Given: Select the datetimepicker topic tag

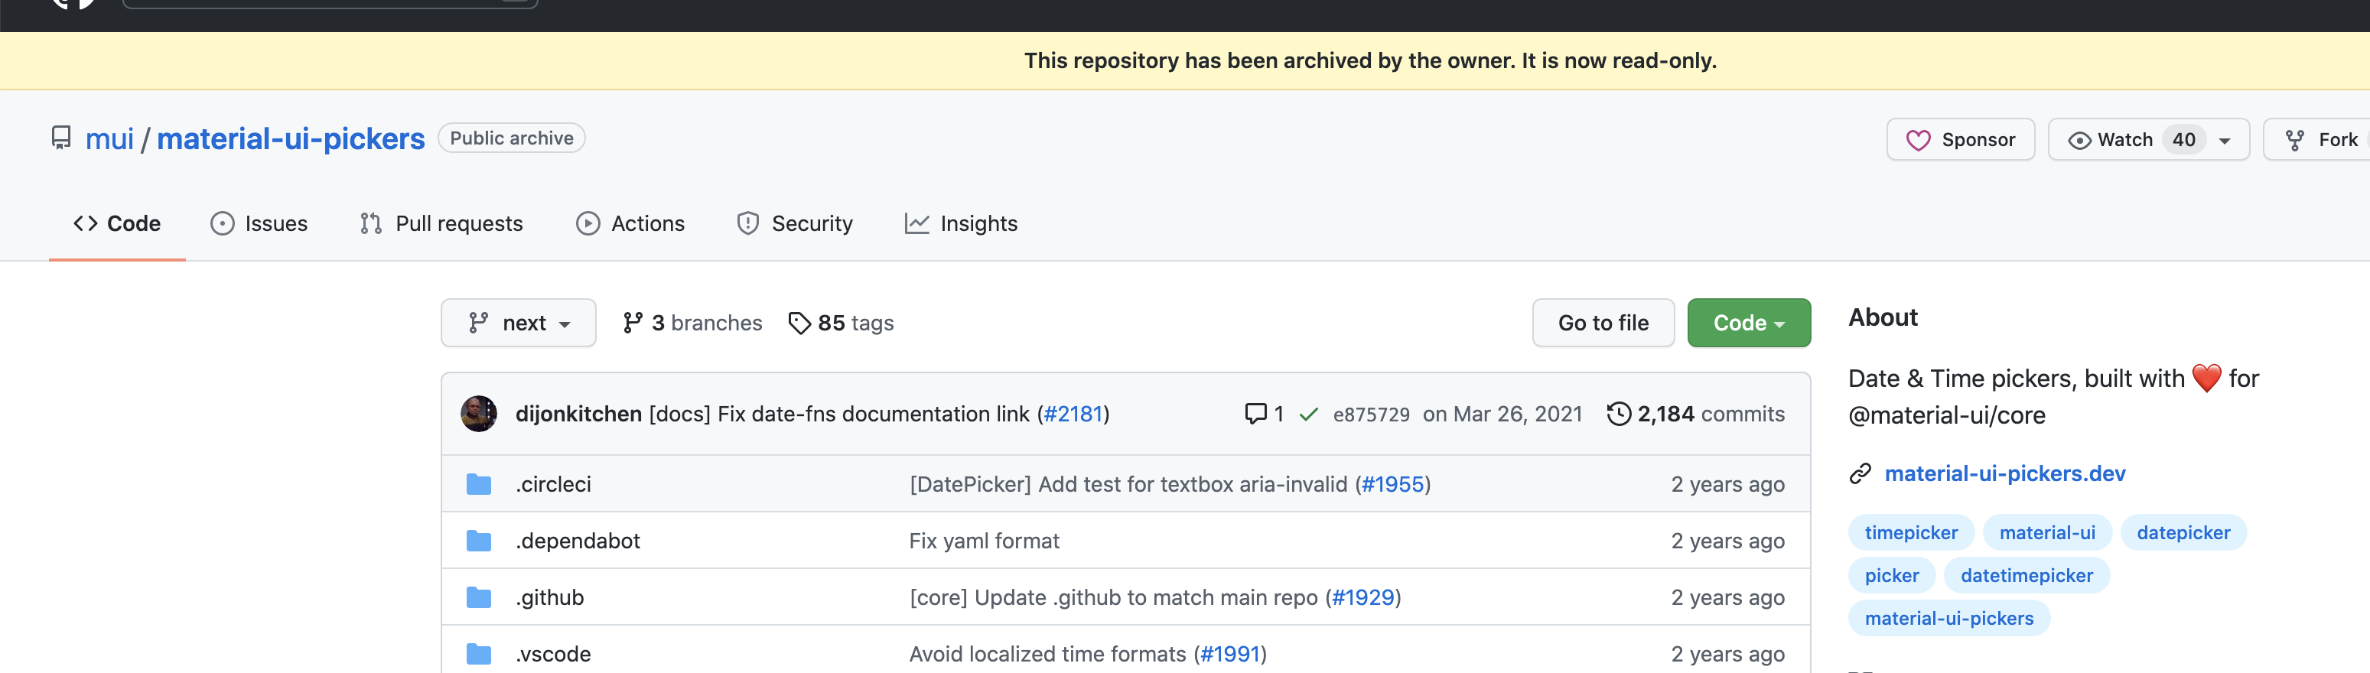Looking at the screenshot, I should pos(2026,576).
